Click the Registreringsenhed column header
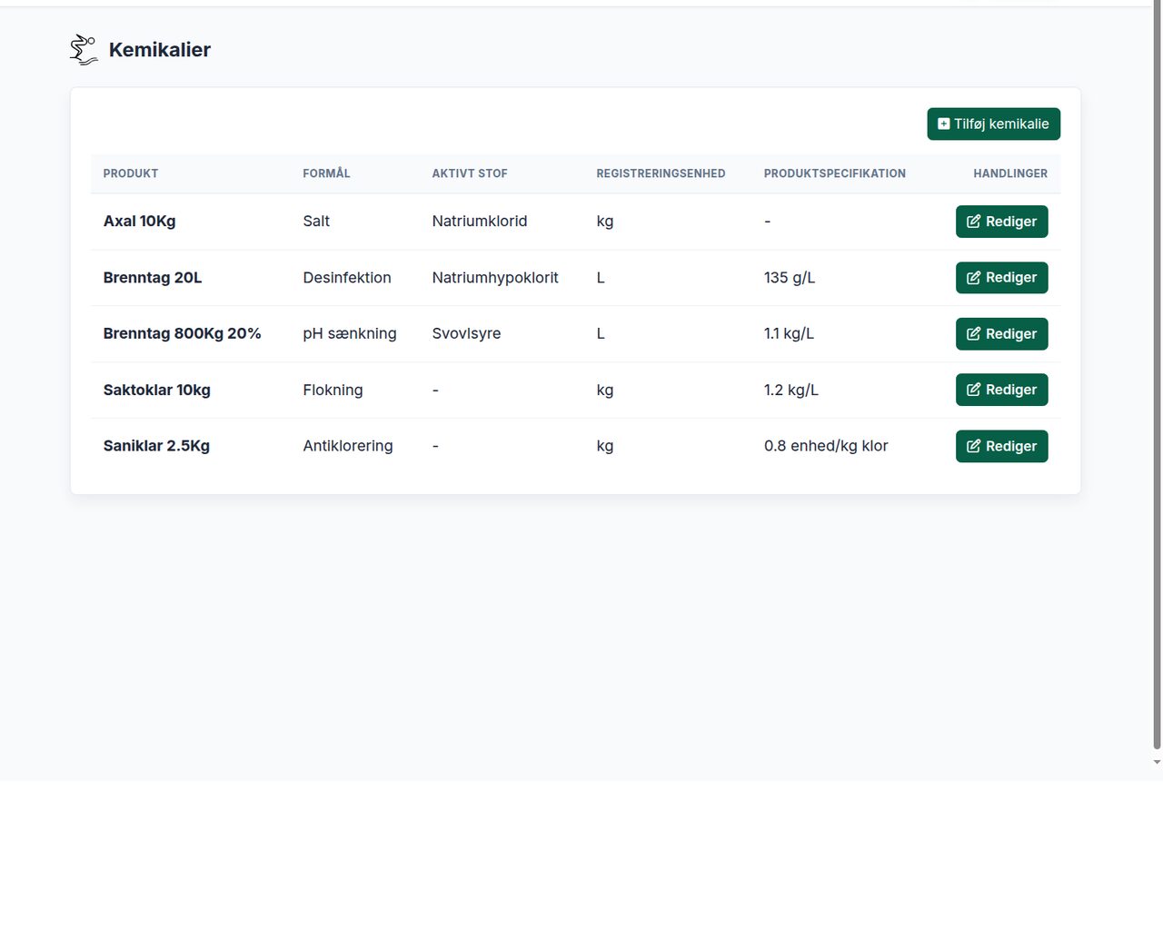This screenshot has height=930, width=1163. (661, 173)
